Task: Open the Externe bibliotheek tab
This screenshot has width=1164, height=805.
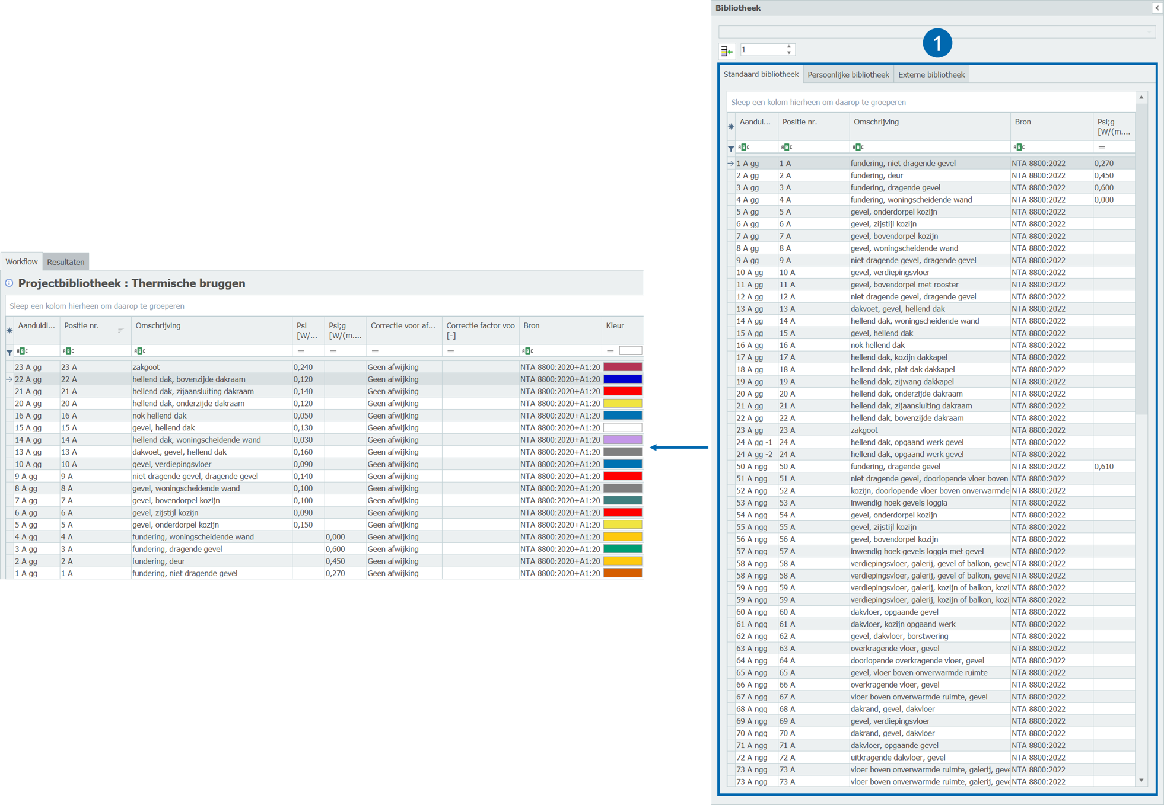Action: (x=931, y=75)
